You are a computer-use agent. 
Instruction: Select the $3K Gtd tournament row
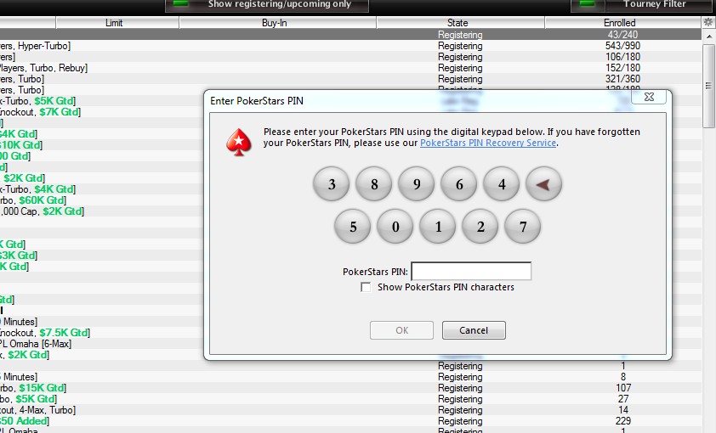pyautogui.click(x=101, y=256)
